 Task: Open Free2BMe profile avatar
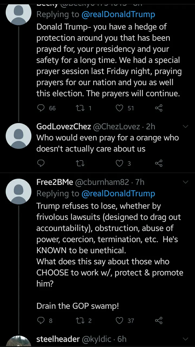click(x=19, y=191)
